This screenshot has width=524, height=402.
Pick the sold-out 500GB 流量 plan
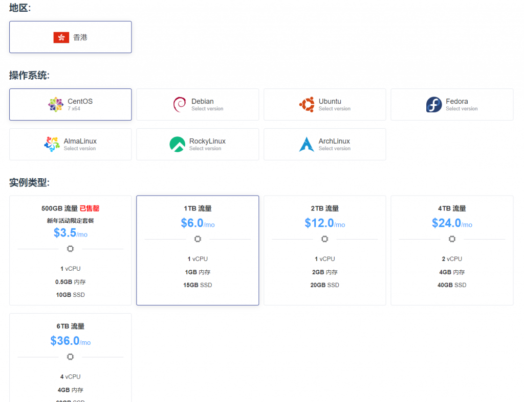pos(71,250)
